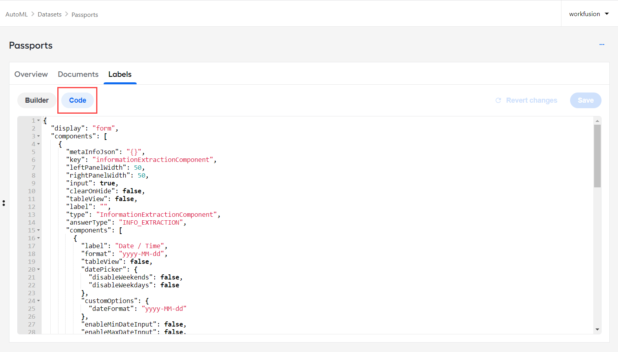Screen dimensions: 618x352
Task: Click the "input" true value
Action: coord(108,183)
